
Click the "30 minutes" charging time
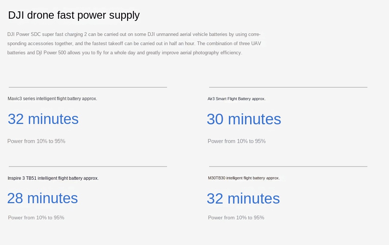click(x=244, y=119)
